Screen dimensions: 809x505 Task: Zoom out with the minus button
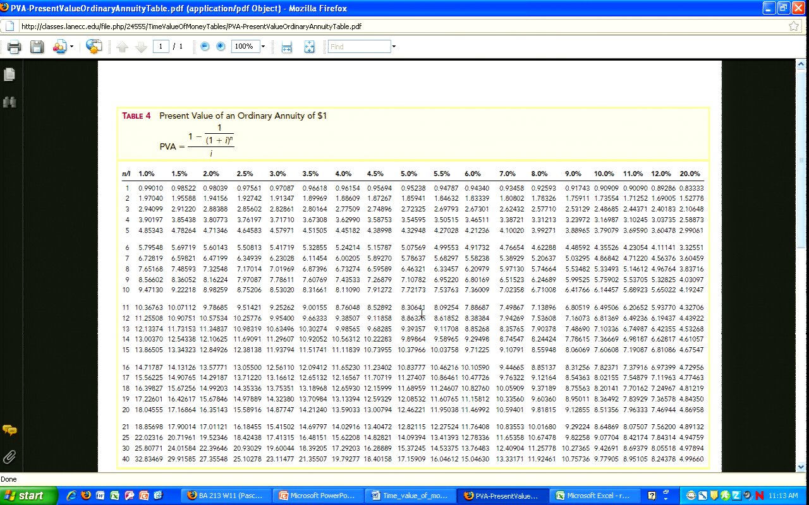205,47
